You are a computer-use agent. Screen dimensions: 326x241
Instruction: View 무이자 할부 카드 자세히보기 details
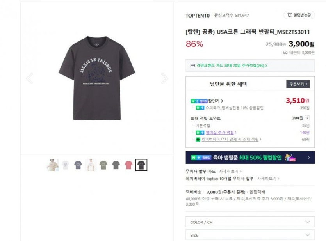coord(230,171)
